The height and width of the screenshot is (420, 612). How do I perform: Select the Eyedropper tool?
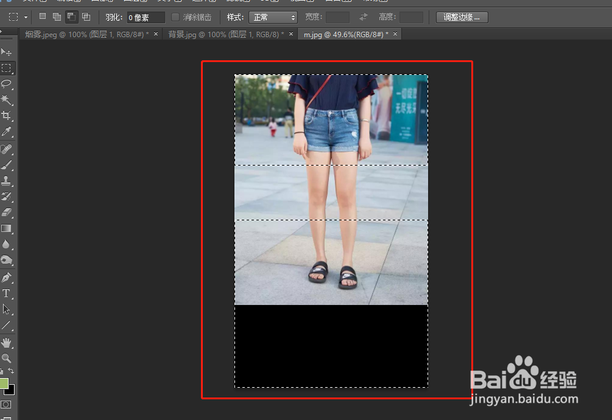pos(6,132)
